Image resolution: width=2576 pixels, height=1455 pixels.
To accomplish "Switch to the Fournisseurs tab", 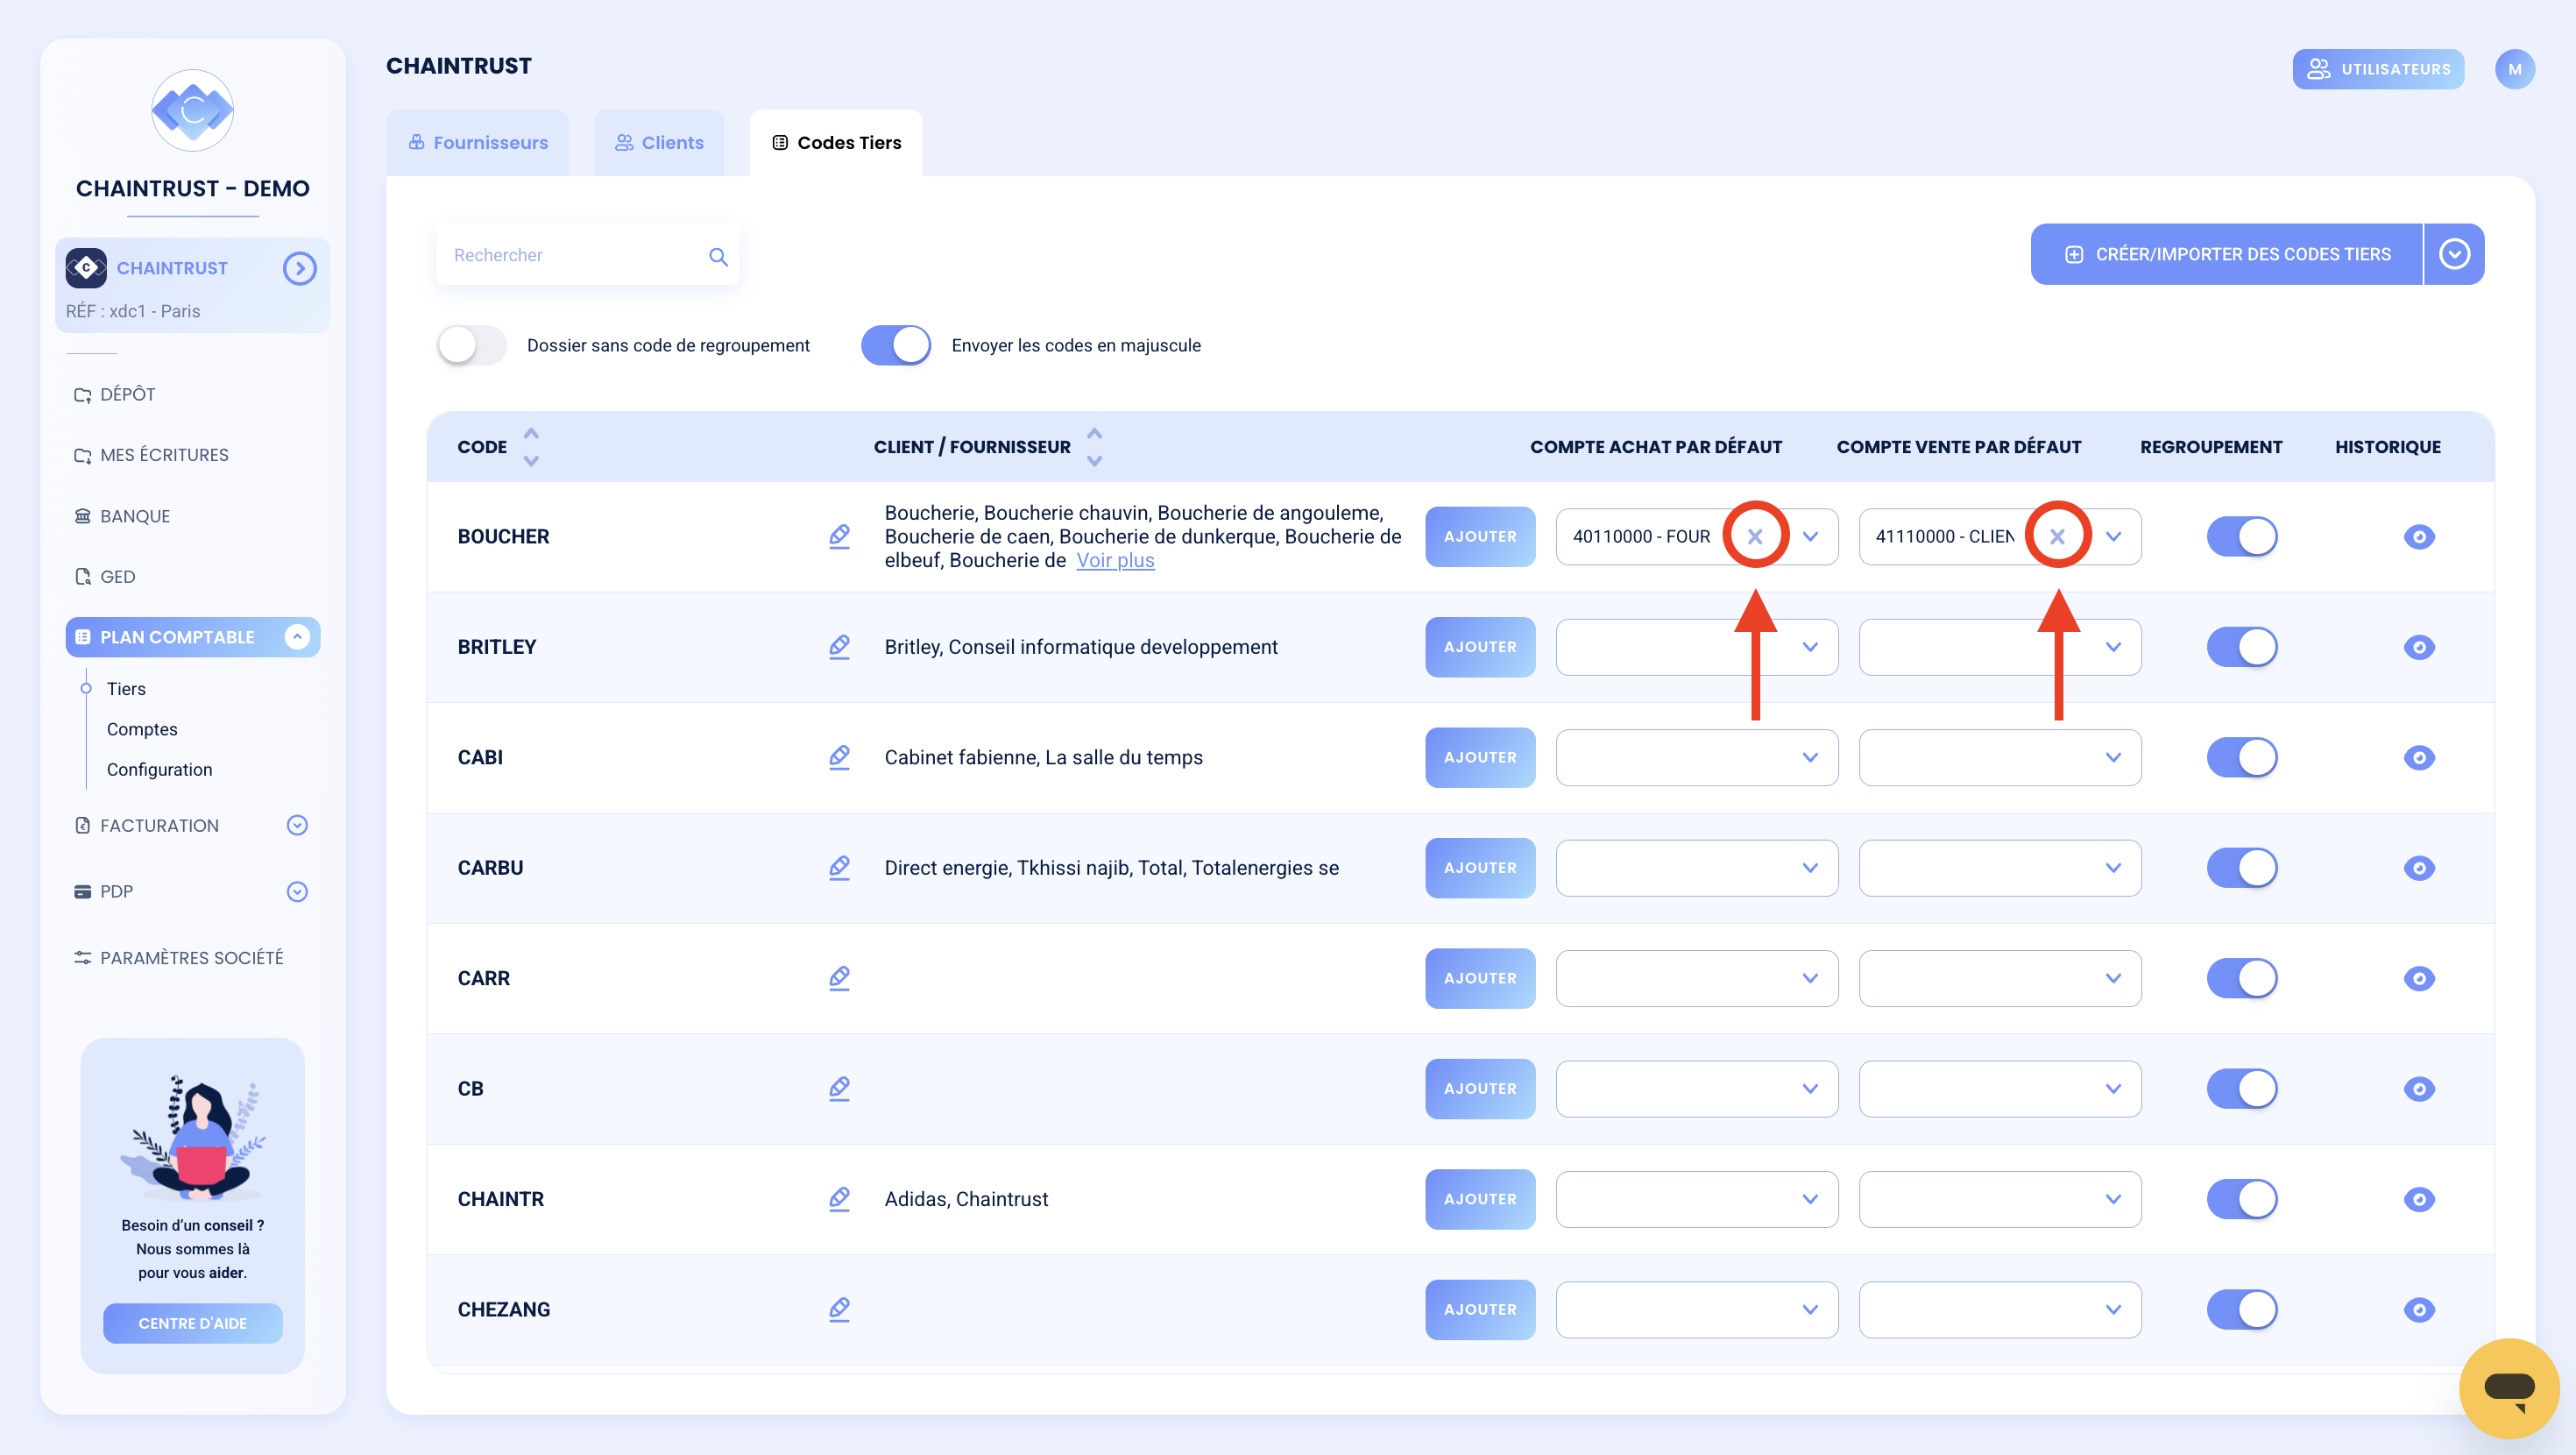I will (477, 142).
